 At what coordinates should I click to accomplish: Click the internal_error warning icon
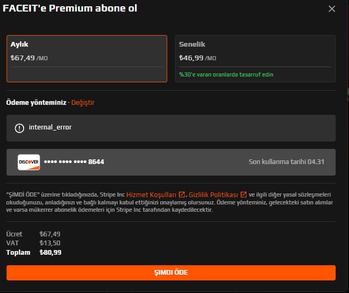click(19, 127)
